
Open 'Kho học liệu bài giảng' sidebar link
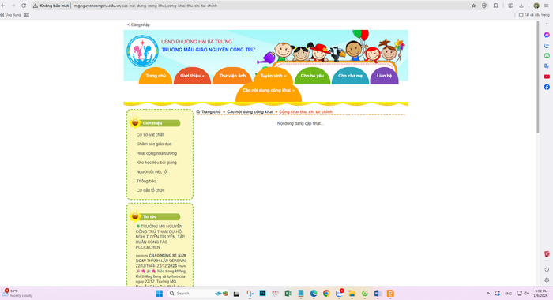point(156,163)
